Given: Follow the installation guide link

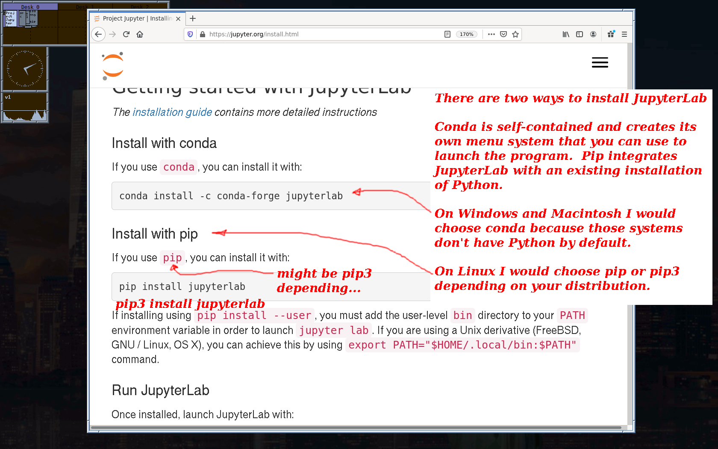Looking at the screenshot, I should [172, 112].
